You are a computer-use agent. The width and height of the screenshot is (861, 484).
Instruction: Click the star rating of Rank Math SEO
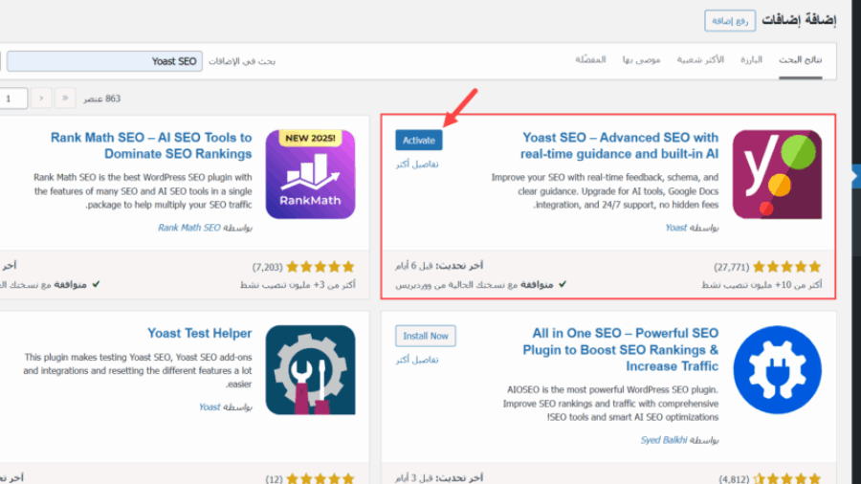(x=320, y=267)
